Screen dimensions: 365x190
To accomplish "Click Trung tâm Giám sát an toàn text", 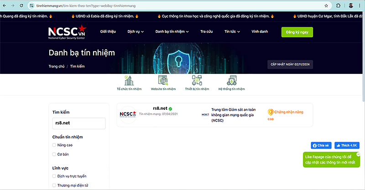I will click(233, 115).
